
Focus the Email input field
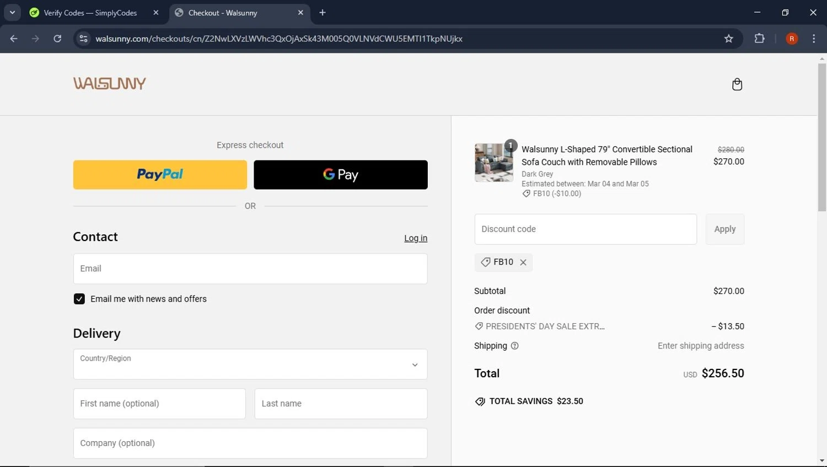point(250,269)
